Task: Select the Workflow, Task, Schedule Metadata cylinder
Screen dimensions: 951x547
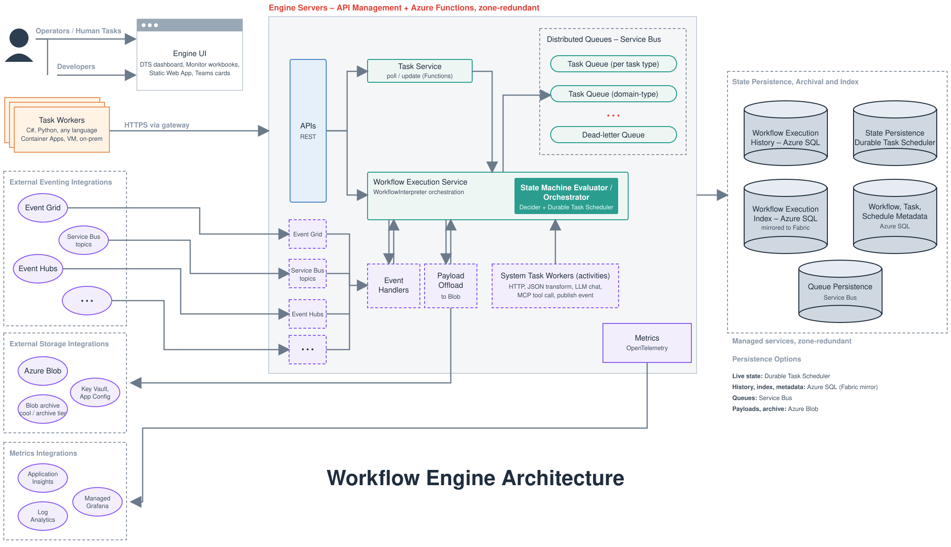Action: click(895, 216)
